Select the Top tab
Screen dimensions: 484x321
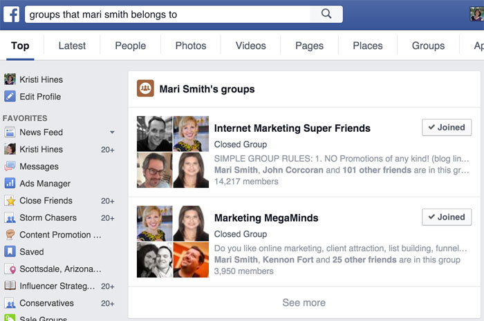[x=20, y=46]
